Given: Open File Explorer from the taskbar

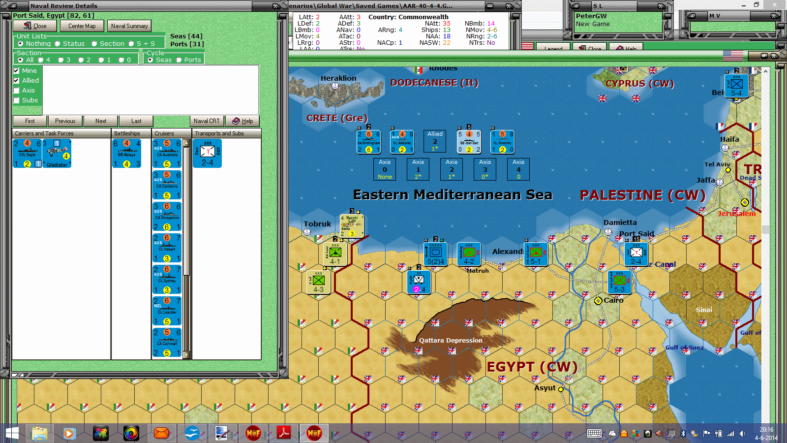Looking at the screenshot, I should coord(39,433).
